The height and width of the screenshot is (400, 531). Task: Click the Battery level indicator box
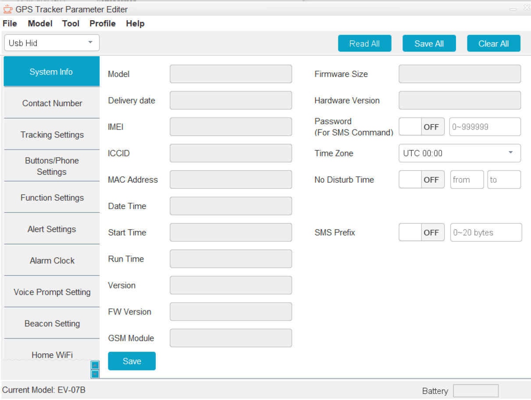point(476,391)
